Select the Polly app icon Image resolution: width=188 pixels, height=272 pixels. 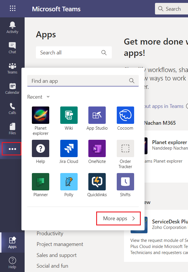(69, 182)
